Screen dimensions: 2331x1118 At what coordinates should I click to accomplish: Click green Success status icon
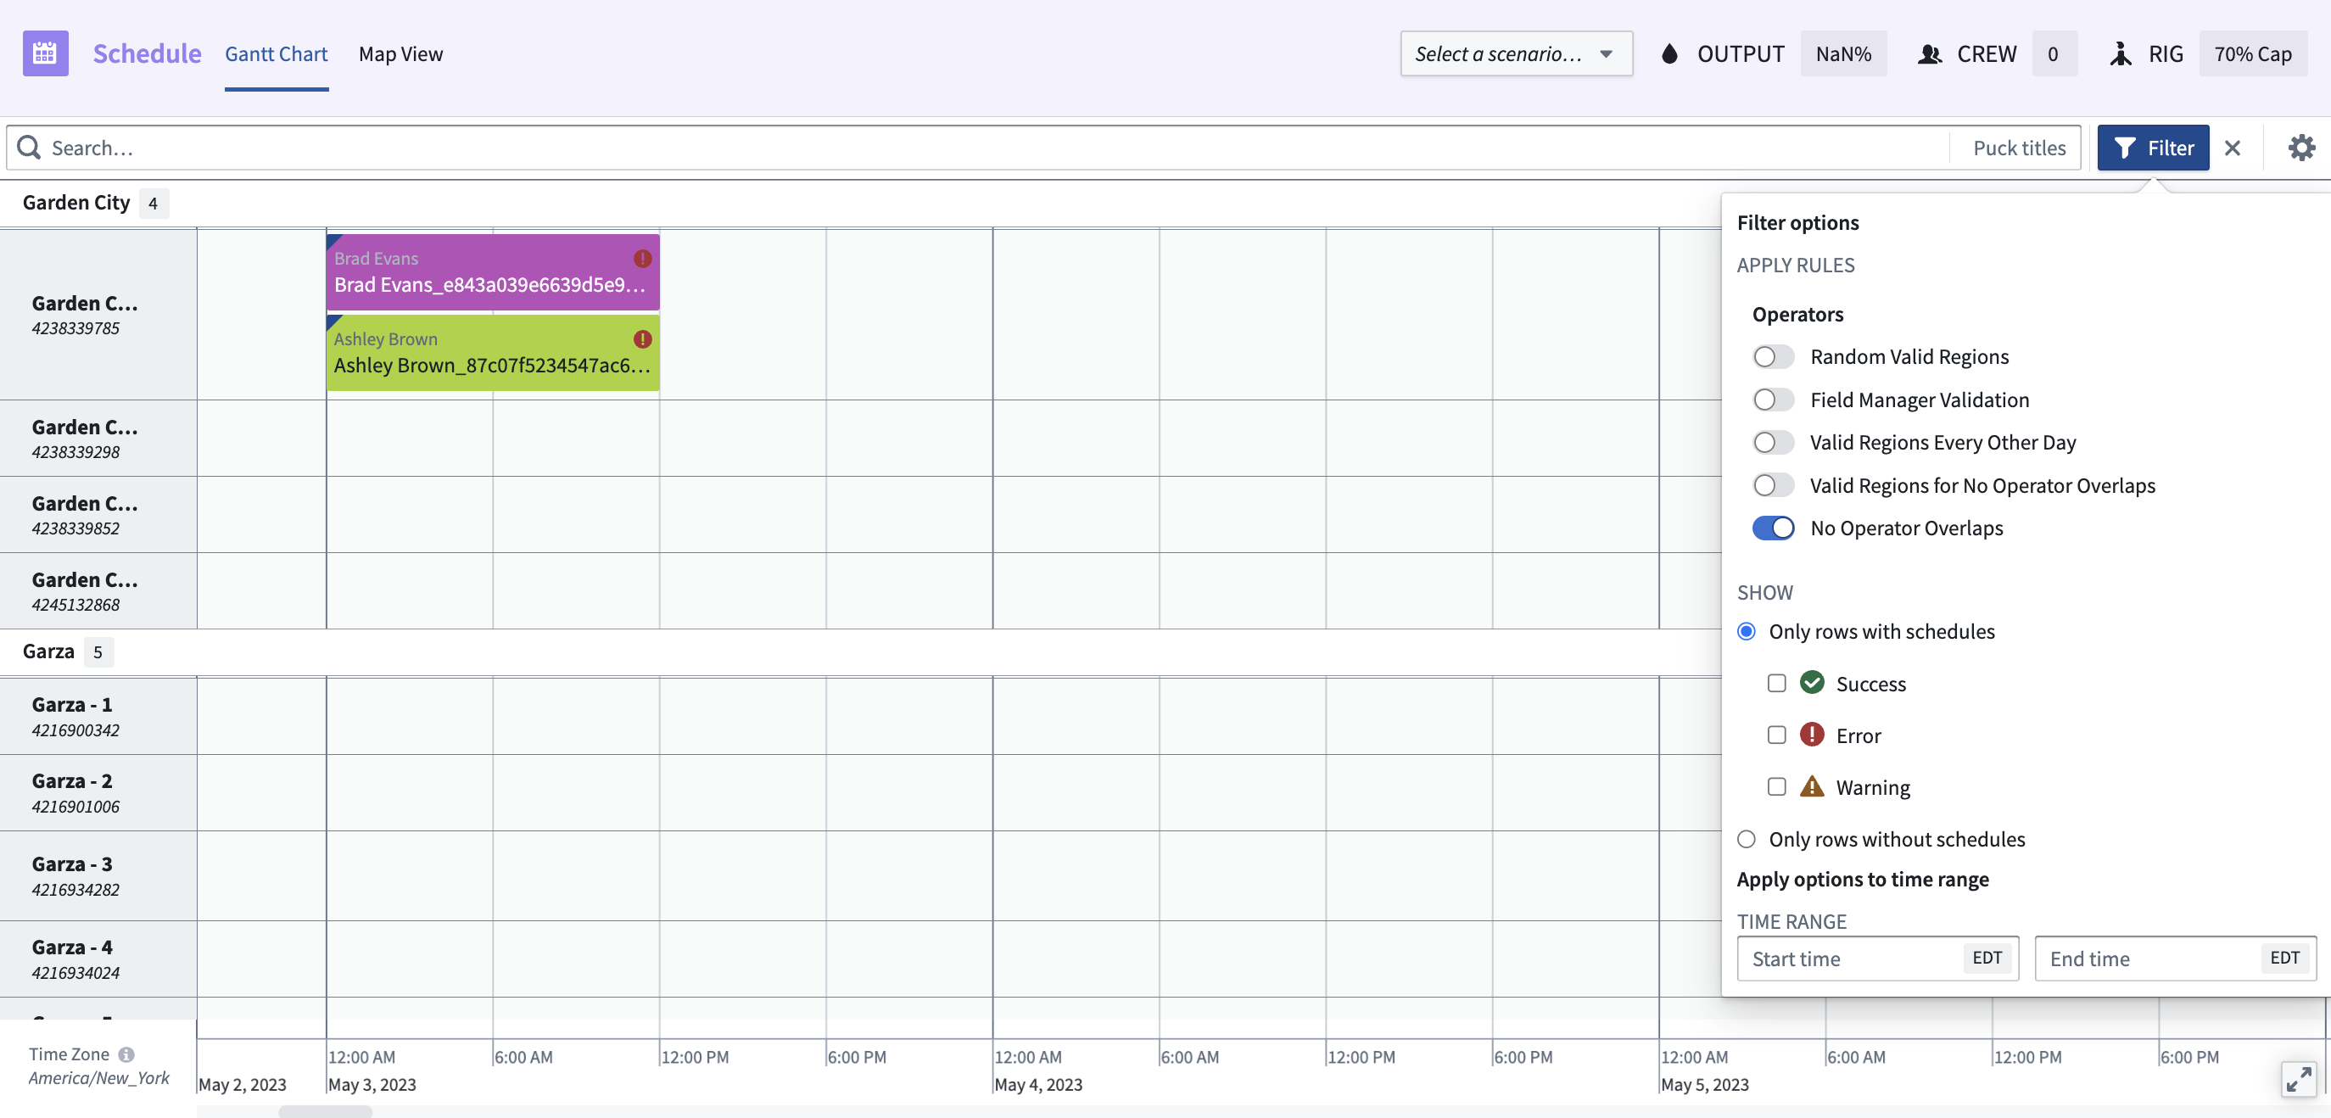click(x=1812, y=683)
